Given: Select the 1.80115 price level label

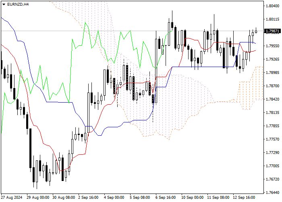Looking at the screenshot, I should [x=272, y=19].
